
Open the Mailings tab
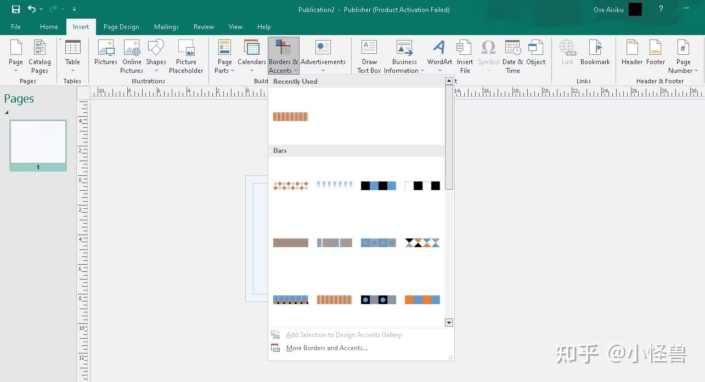(x=166, y=26)
